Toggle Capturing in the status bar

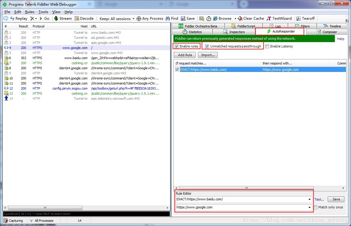(x=13, y=221)
